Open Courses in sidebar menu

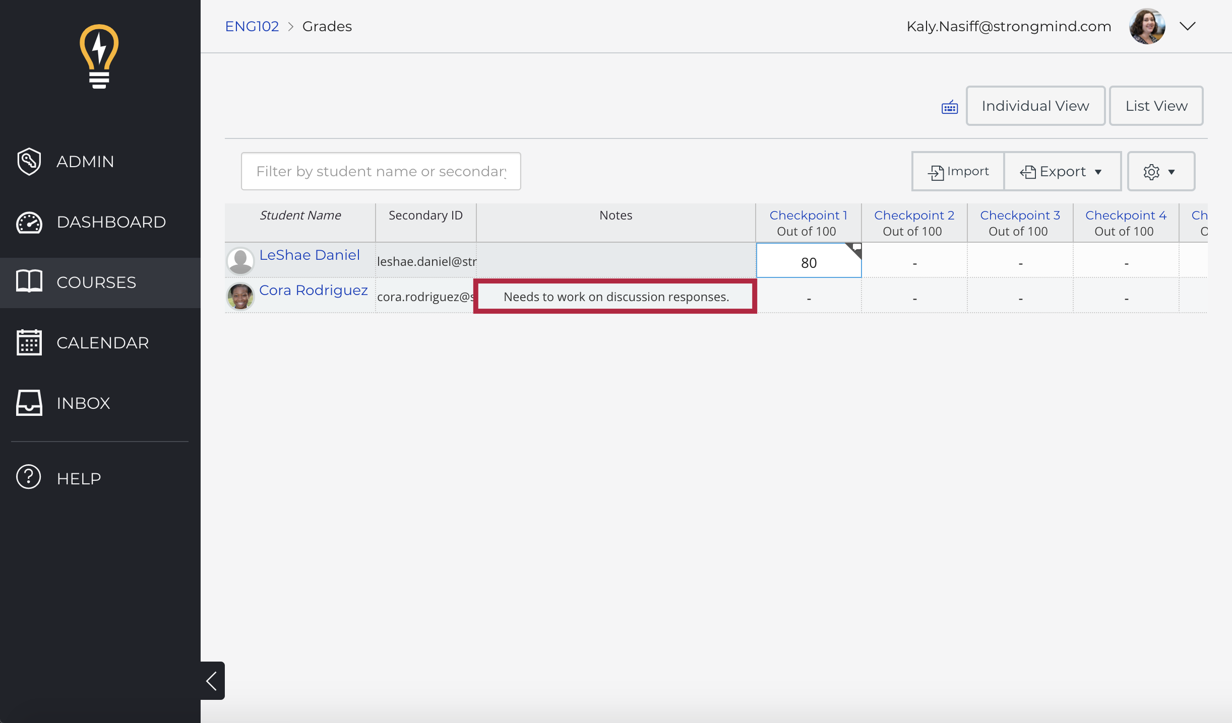point(96,282)
